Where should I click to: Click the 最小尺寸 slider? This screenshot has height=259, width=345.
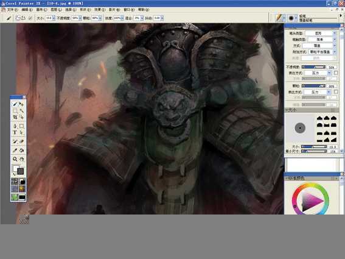tap(313, 151)
